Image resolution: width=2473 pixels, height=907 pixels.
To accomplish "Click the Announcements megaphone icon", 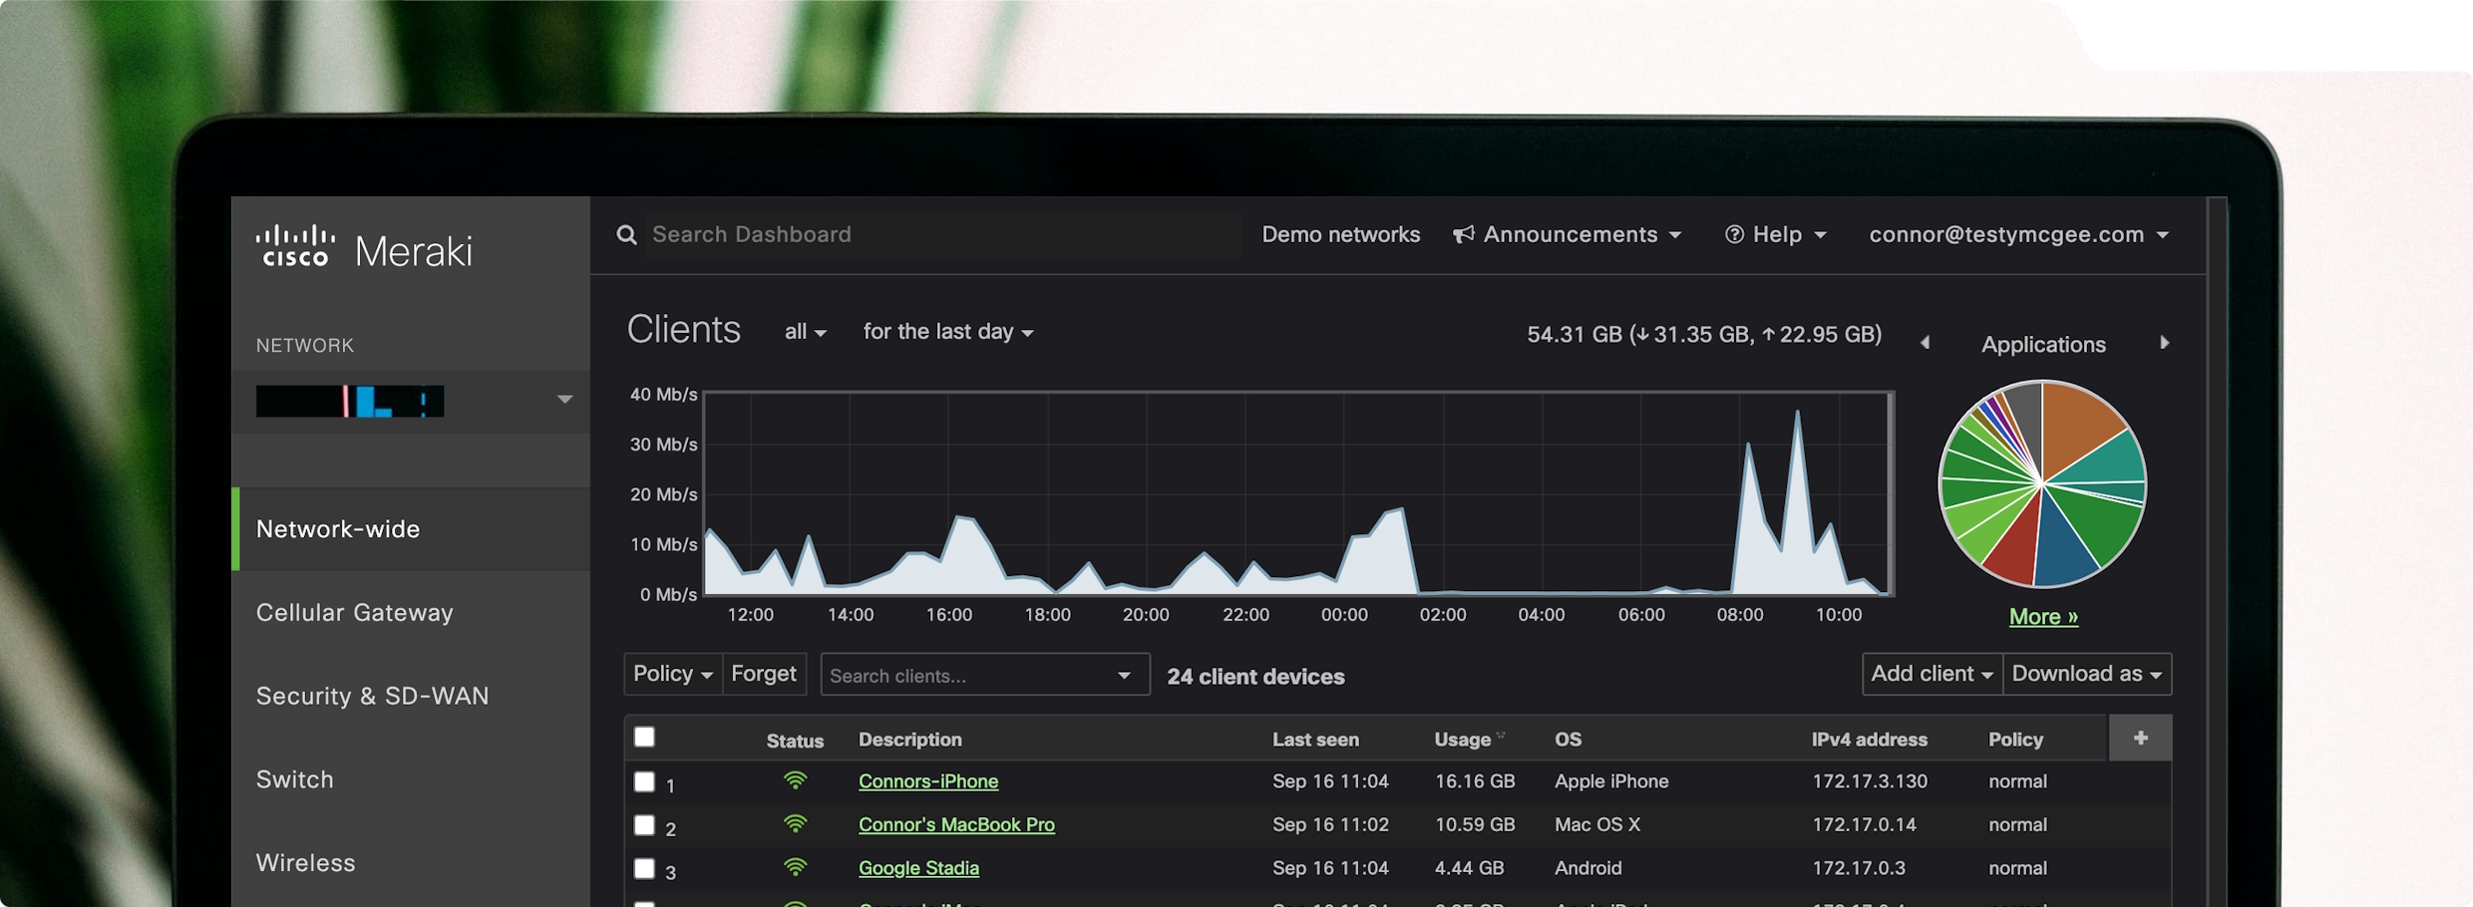I will [1463, 234].
